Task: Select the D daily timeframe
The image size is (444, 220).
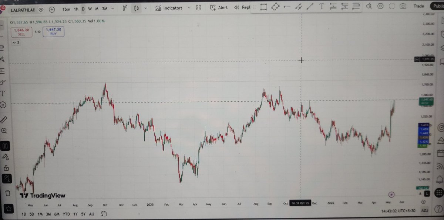Action: click(83, 8)
